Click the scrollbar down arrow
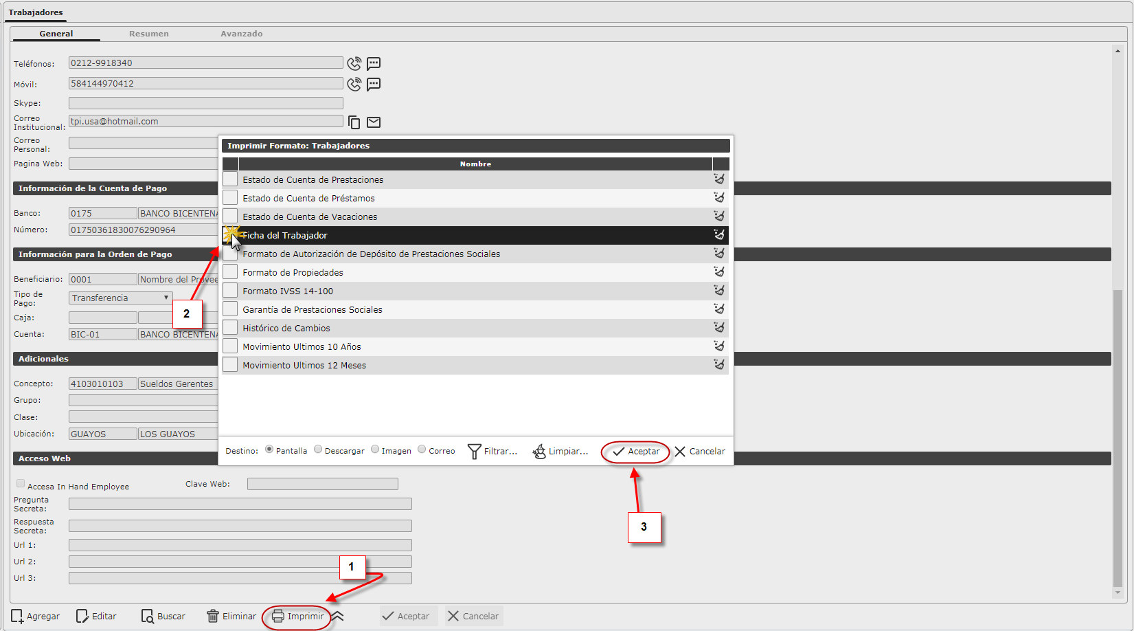1134x631 pixels. [x=1118, y=592]
